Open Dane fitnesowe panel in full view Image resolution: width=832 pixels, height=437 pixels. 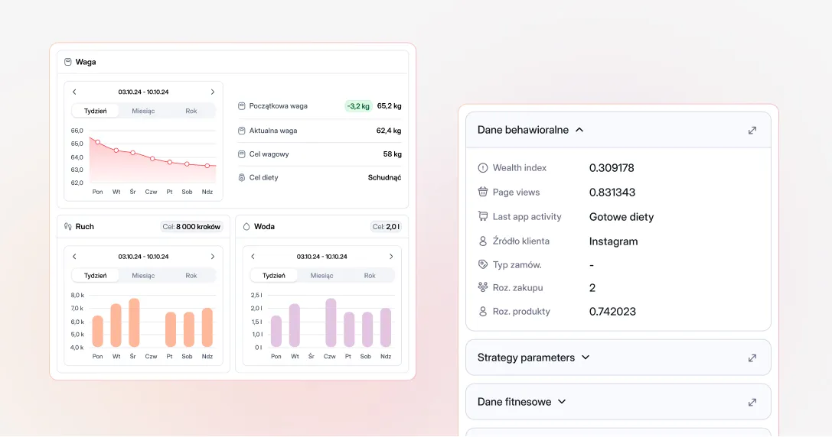click(x=752, y=403)
